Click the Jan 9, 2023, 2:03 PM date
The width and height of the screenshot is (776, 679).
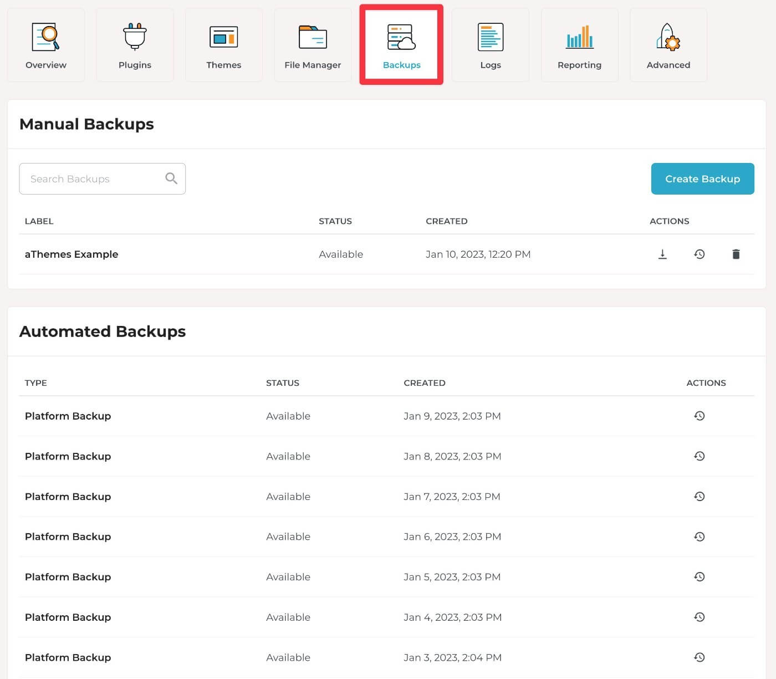(x=452, y=416)
